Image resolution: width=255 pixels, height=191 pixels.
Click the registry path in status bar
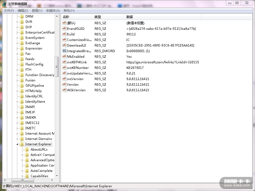(x=57, y=186)
